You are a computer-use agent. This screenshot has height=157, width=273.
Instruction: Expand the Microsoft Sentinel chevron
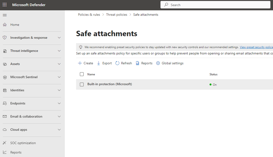pyautogui.click(x=59, y=77)
